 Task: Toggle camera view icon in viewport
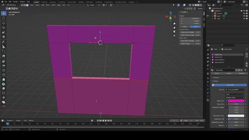click(174, 31)
